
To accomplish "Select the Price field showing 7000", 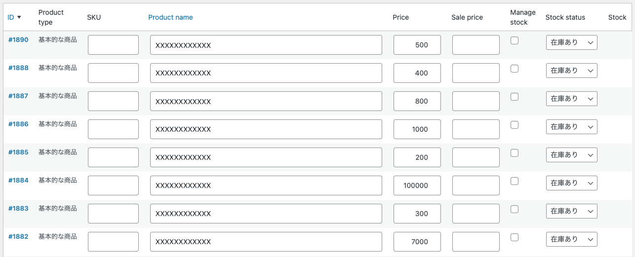I will coord(417,242).
